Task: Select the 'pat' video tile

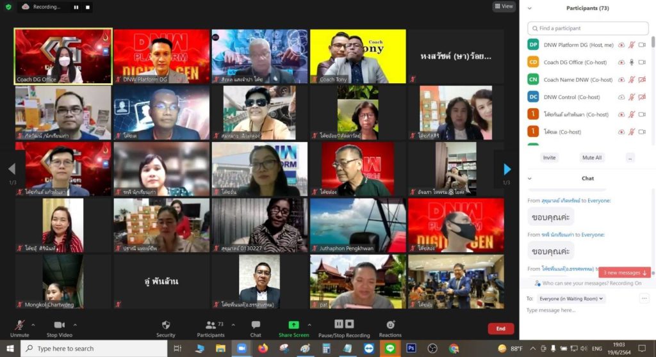Action: click(357, 282)
